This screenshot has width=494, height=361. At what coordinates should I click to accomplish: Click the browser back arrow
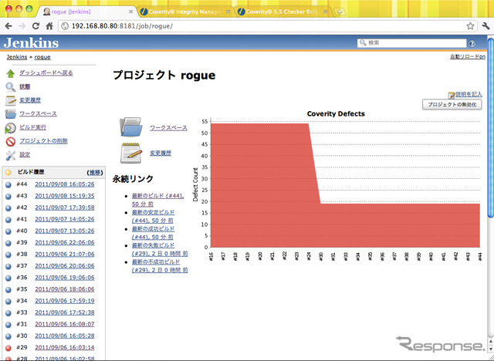tap(8, 26)
